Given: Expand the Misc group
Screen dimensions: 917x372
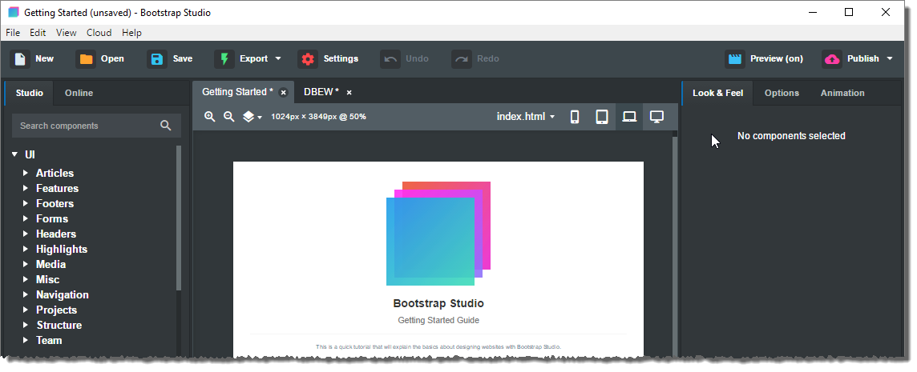Looking at the screenshot, I should click(26, 279).
